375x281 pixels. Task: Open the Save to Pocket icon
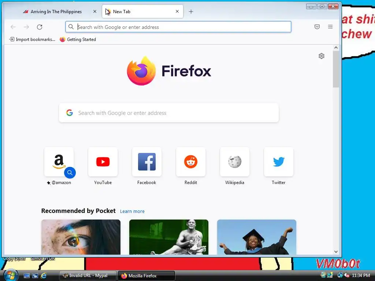point(317,27)
